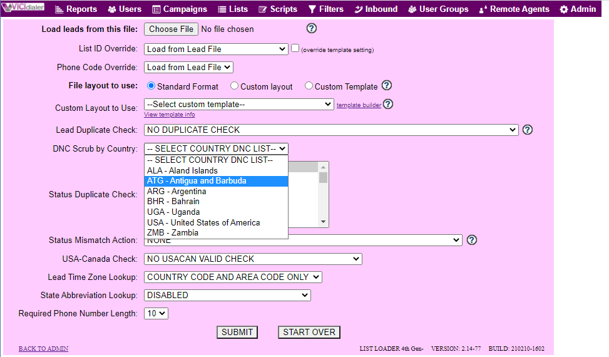
Task: Open the Scripts menu
Action: pos(278,9)
